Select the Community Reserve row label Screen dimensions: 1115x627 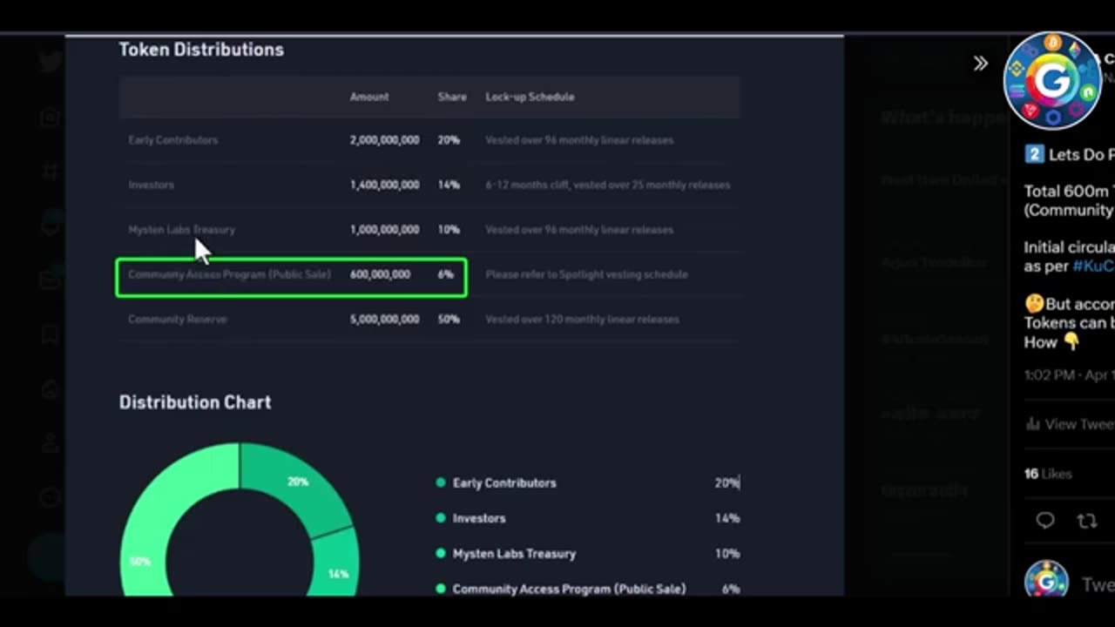(x=177, y=320)
